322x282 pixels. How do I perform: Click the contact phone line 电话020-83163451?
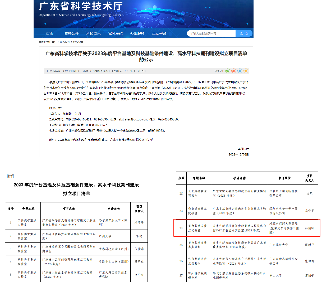pyautogui.click(x=114, y=119)
